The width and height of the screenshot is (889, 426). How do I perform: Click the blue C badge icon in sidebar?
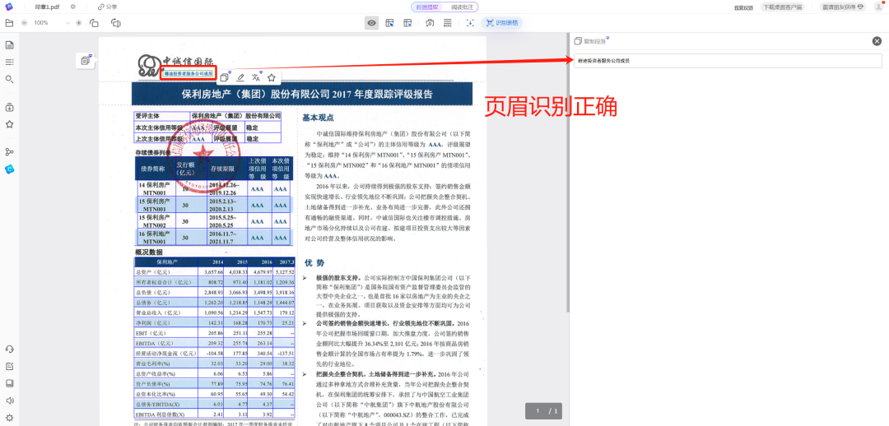pyautogui.click(x=10, y=169)
